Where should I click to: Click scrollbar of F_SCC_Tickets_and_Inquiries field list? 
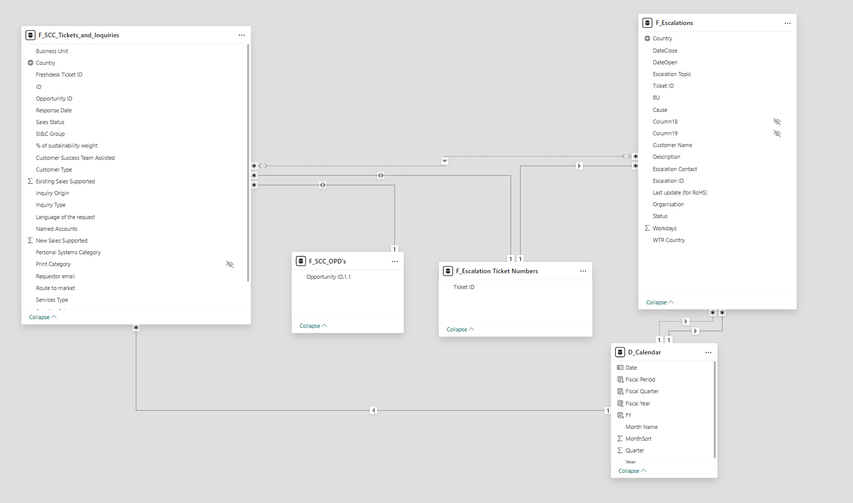[248, 162]
